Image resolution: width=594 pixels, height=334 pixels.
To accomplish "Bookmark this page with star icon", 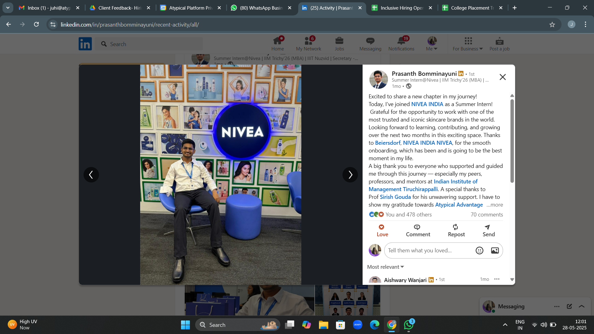I will point(552,25).
